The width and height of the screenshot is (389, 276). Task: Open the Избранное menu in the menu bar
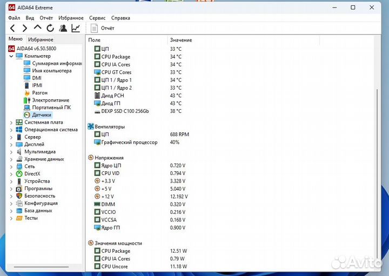tap(71, 18)
